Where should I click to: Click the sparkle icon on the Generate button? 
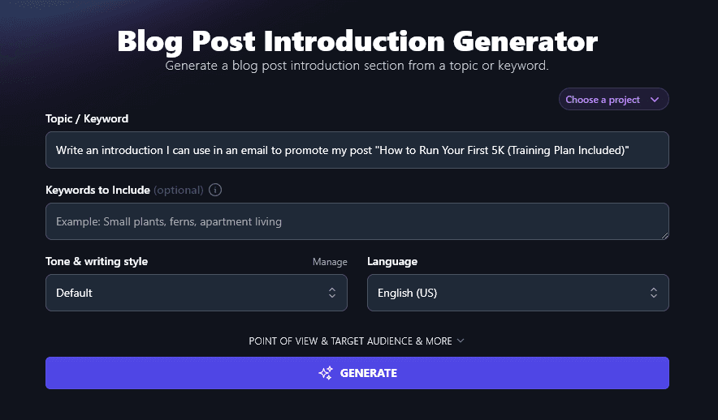326,373
